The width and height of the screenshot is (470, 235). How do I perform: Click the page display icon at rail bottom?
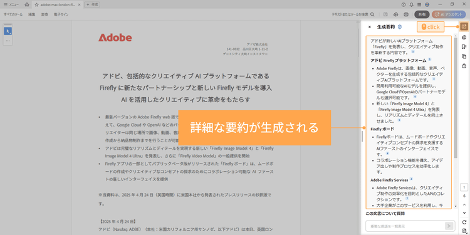[464, 230]
